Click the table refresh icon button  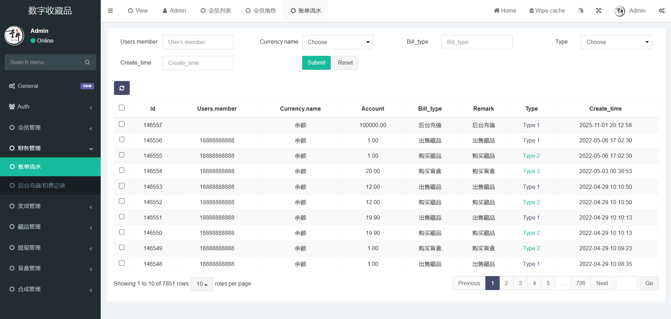[x=122, y=88]
